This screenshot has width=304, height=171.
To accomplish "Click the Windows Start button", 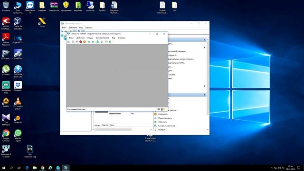I will pyautogui.click(x=4, y=168).
